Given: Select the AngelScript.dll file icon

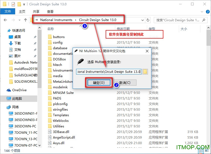Looking at the screenshot, I should point(50,137).
